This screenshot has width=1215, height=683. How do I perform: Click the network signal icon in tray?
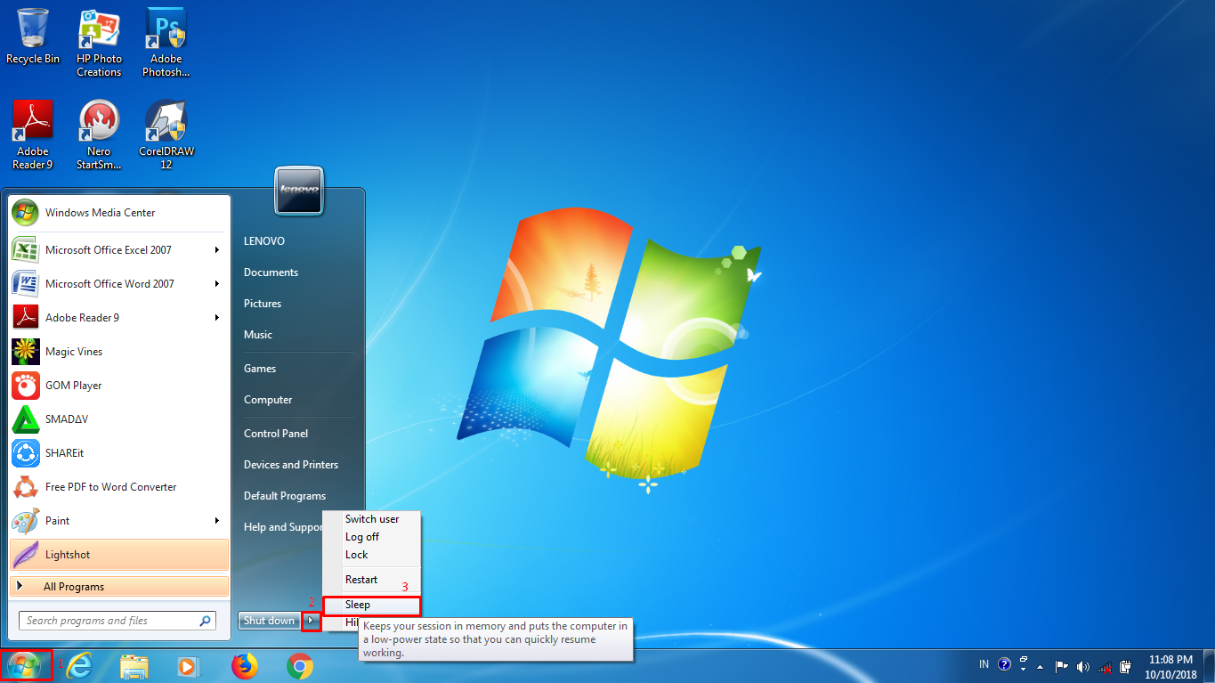1105,667
